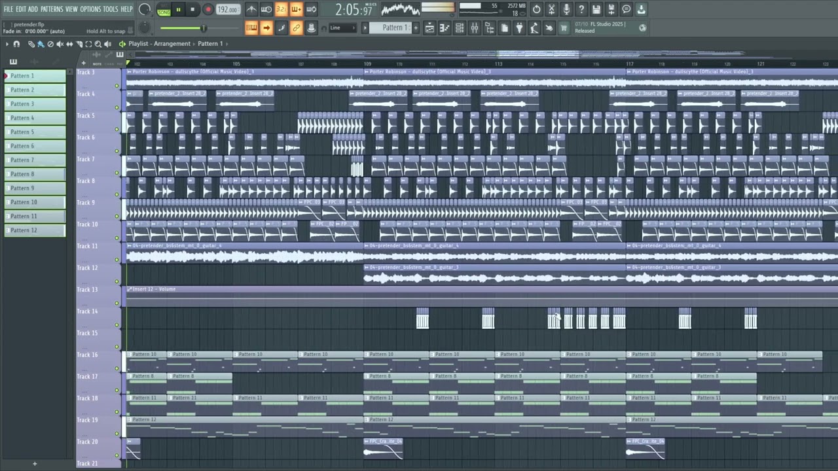This screenshot has height=471, width=838.
Task: Toggle the metronome icon
Action: click(251, 9)
